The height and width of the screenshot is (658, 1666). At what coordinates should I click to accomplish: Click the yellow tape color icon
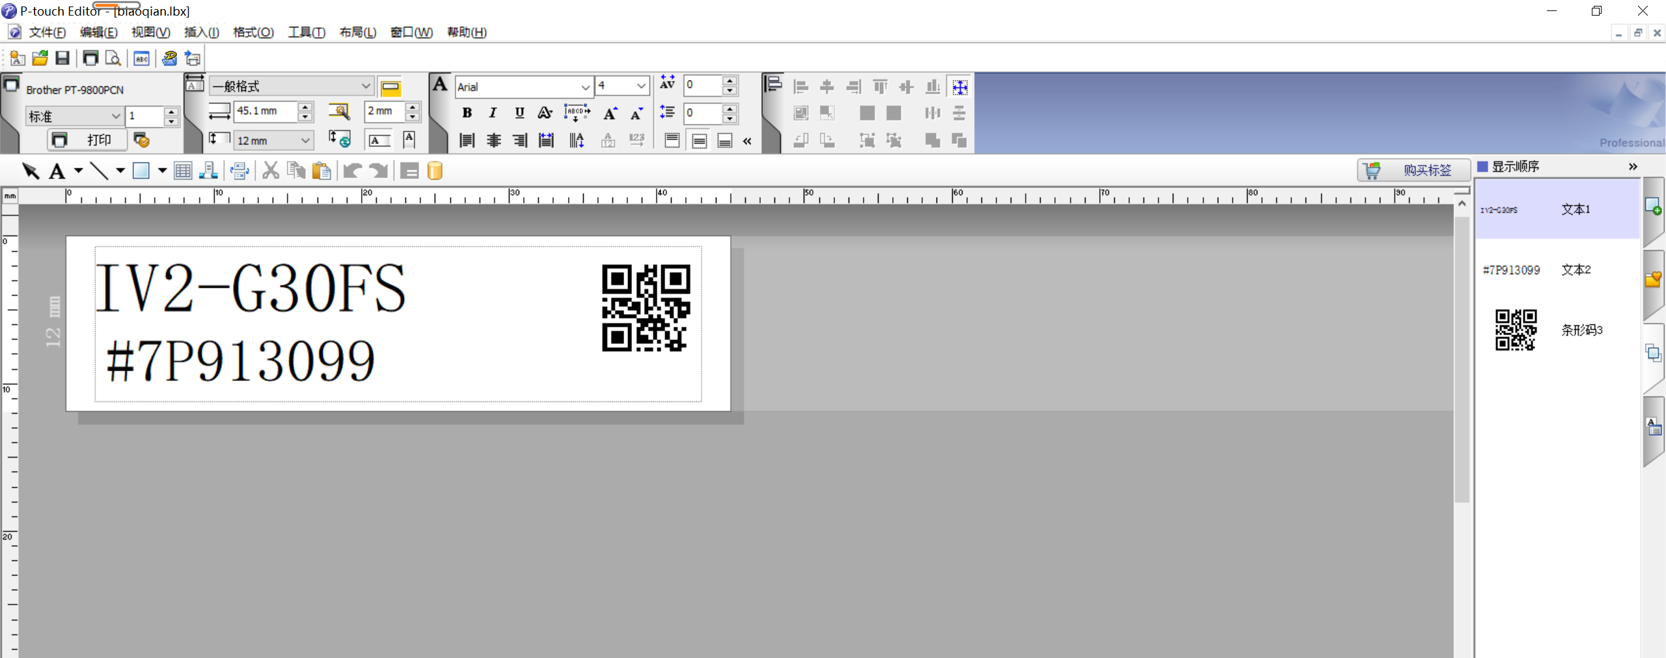click(x=390, y=87)
